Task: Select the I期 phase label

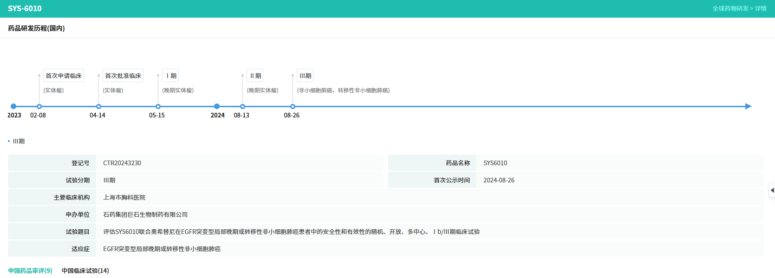Action: pyautogui.click(x=170, y=76)
